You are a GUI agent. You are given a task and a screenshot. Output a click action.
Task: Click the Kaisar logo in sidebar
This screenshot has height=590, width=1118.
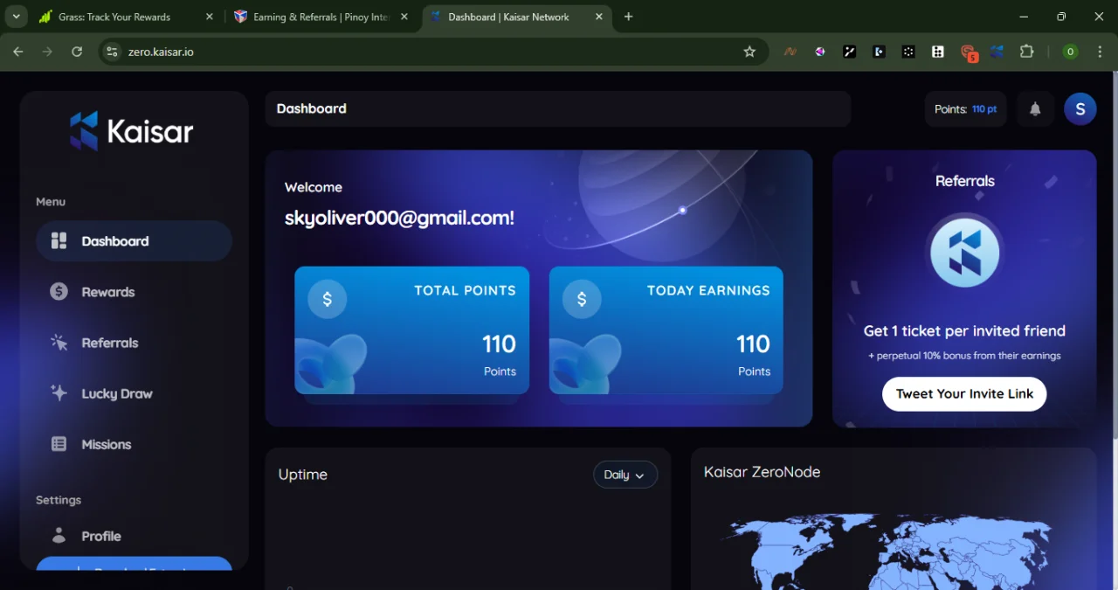(131, 132)
